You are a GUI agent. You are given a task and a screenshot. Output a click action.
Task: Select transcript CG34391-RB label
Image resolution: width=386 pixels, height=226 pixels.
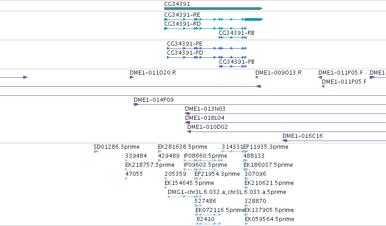point(237,33)
